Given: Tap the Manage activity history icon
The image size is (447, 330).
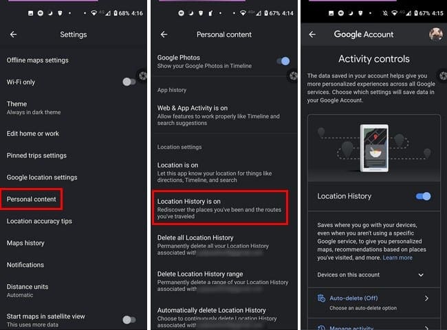Looking at the screenshot, I should pos(321,328).
